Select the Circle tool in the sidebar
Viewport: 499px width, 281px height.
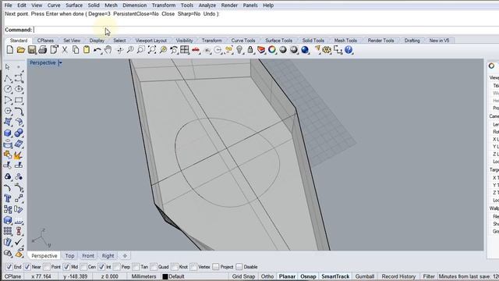click(x=8, y=89)
